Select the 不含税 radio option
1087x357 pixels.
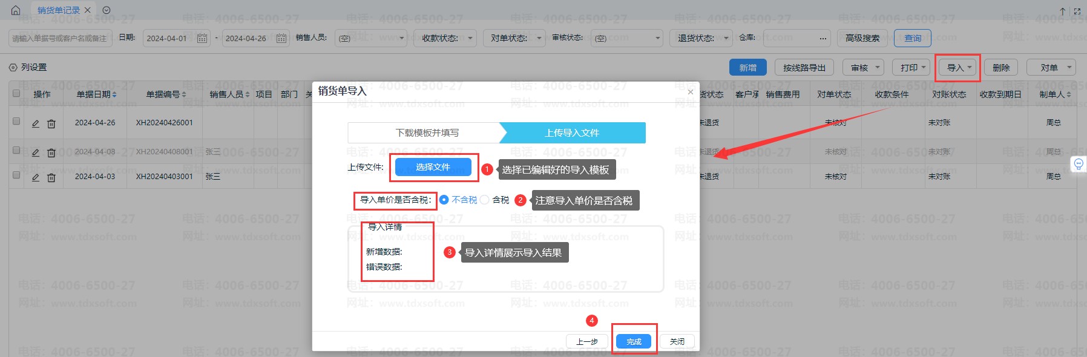444,200
